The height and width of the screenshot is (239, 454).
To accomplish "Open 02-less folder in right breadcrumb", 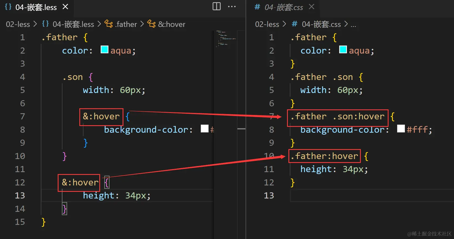I will (x=267, y=24).
